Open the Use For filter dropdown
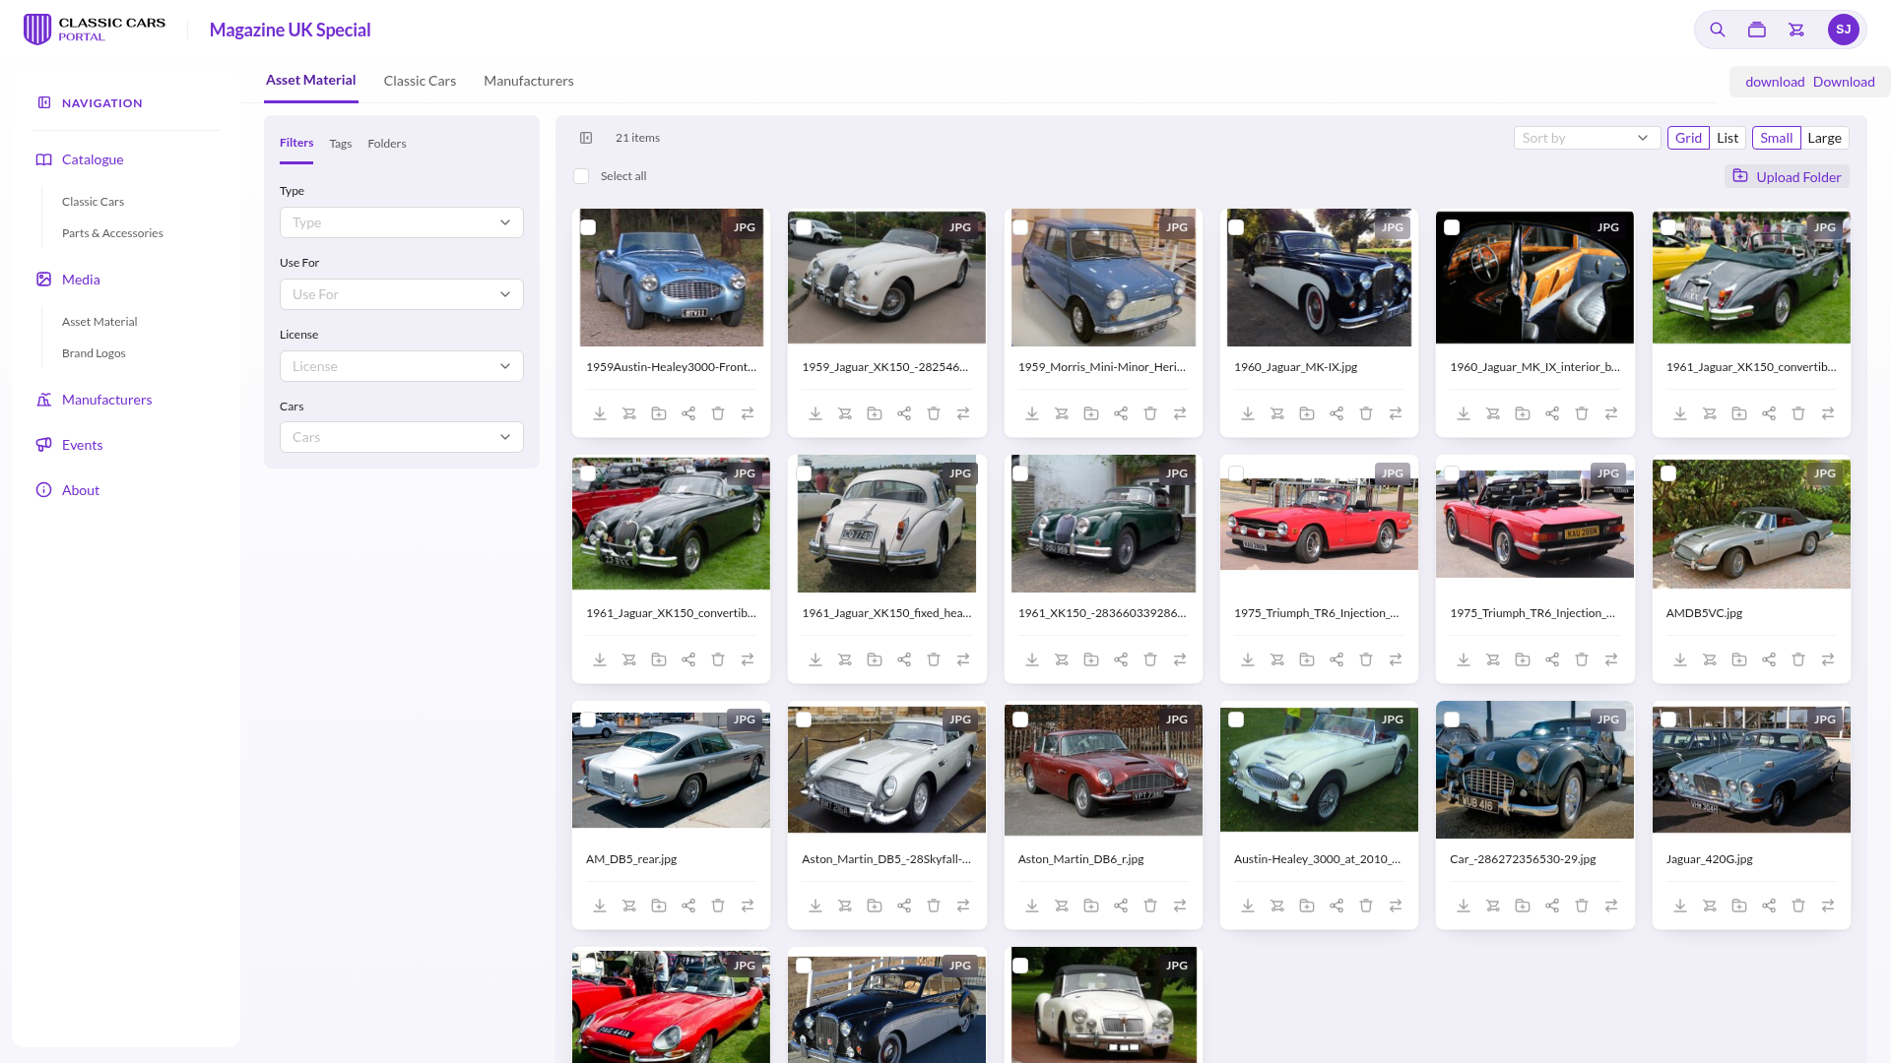 (x=402, y=294)
